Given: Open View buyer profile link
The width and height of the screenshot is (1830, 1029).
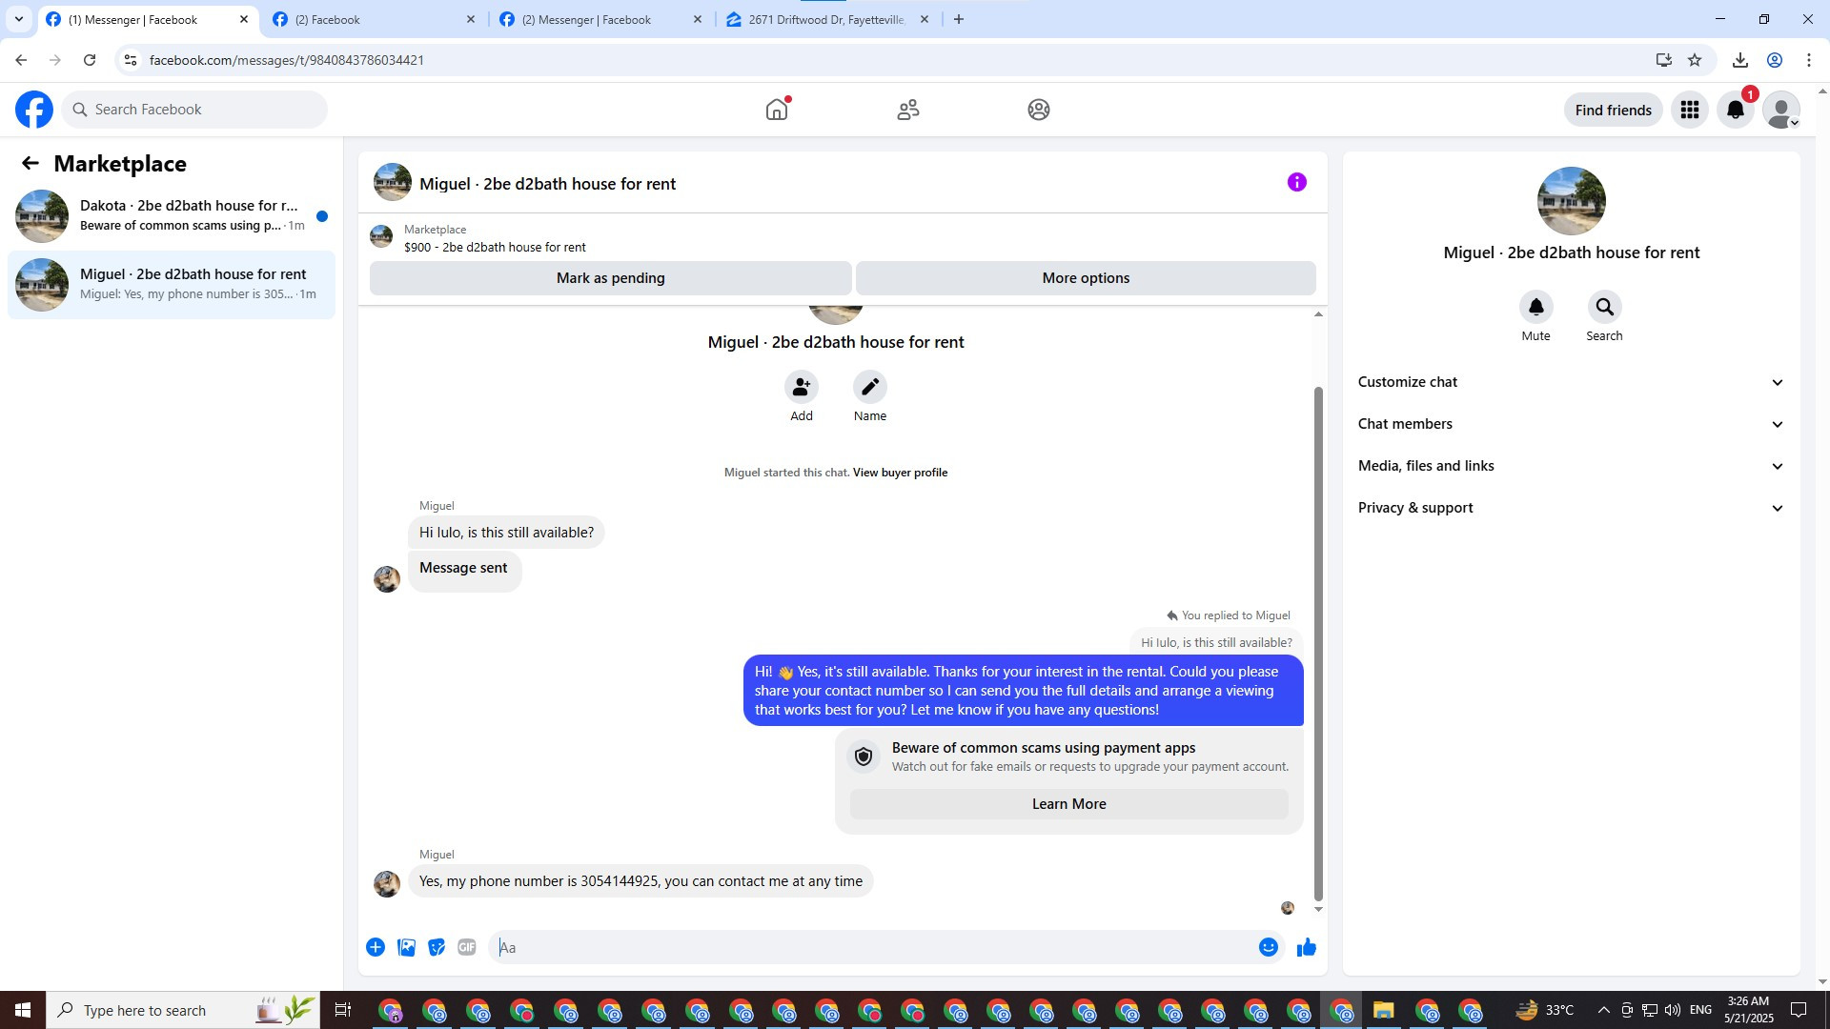Looking at the screenshot, I should pyautogui.click(x=900, y=473).
